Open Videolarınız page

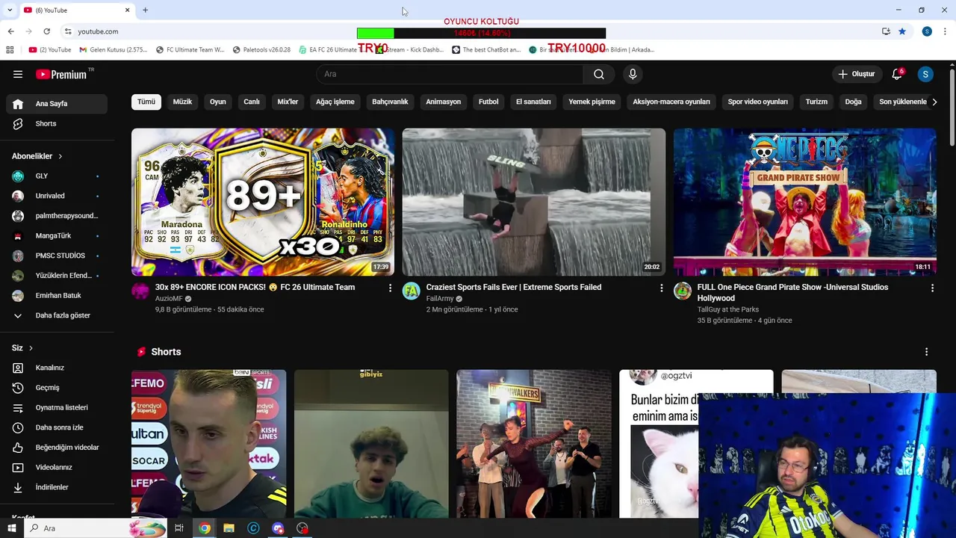click(57, 467)
